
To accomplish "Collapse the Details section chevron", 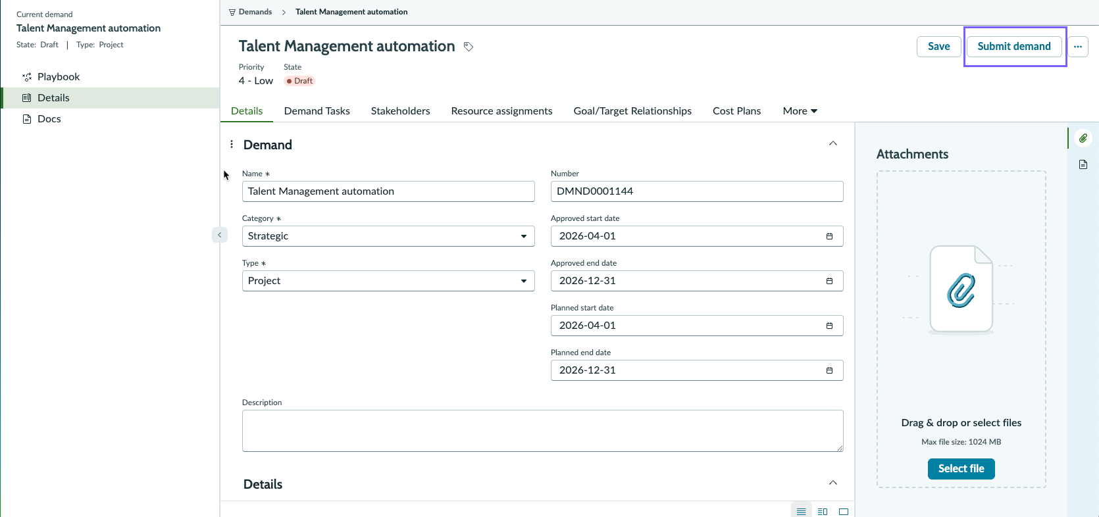I will (x=833, y=483).
